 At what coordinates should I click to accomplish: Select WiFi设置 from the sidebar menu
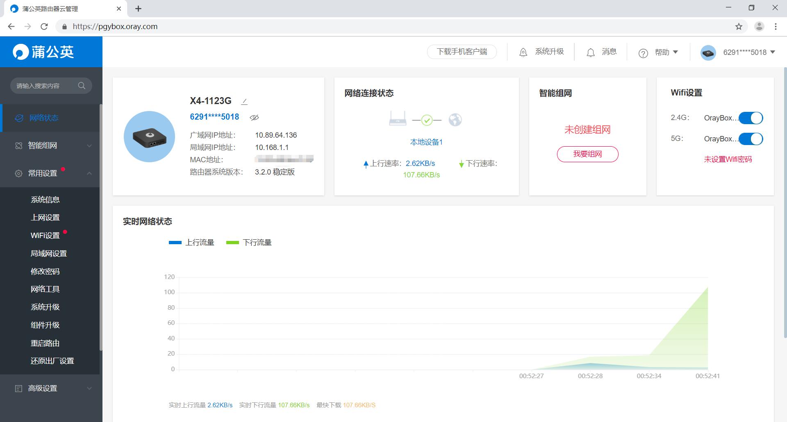45,235
